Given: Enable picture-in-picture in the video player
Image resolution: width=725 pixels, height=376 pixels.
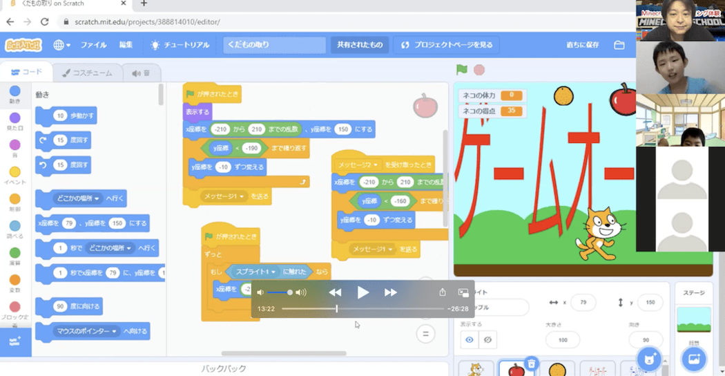Looking at the screenshot, I should (463, 292).
